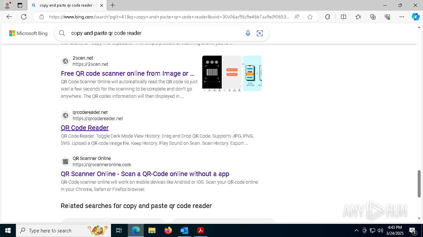
Task: Open the network status tray icon
Action: point(372,230)
